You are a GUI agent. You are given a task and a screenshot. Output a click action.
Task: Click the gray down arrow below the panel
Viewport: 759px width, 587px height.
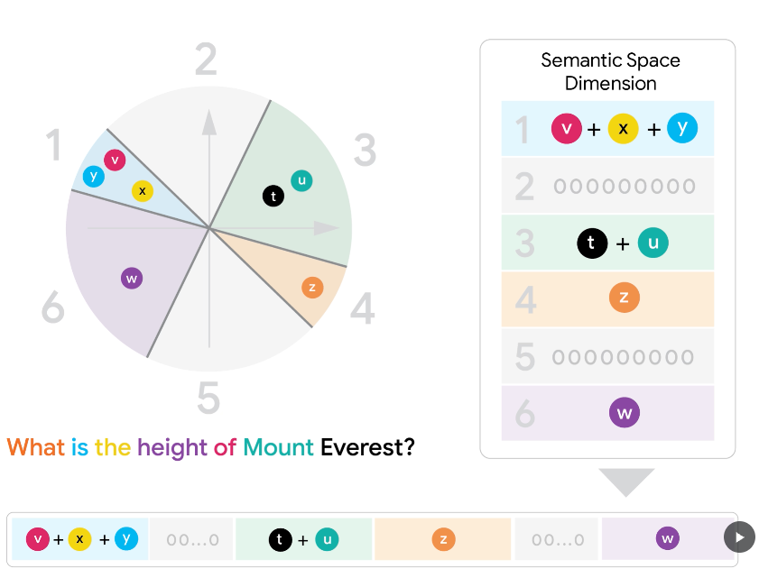[626, 482]
